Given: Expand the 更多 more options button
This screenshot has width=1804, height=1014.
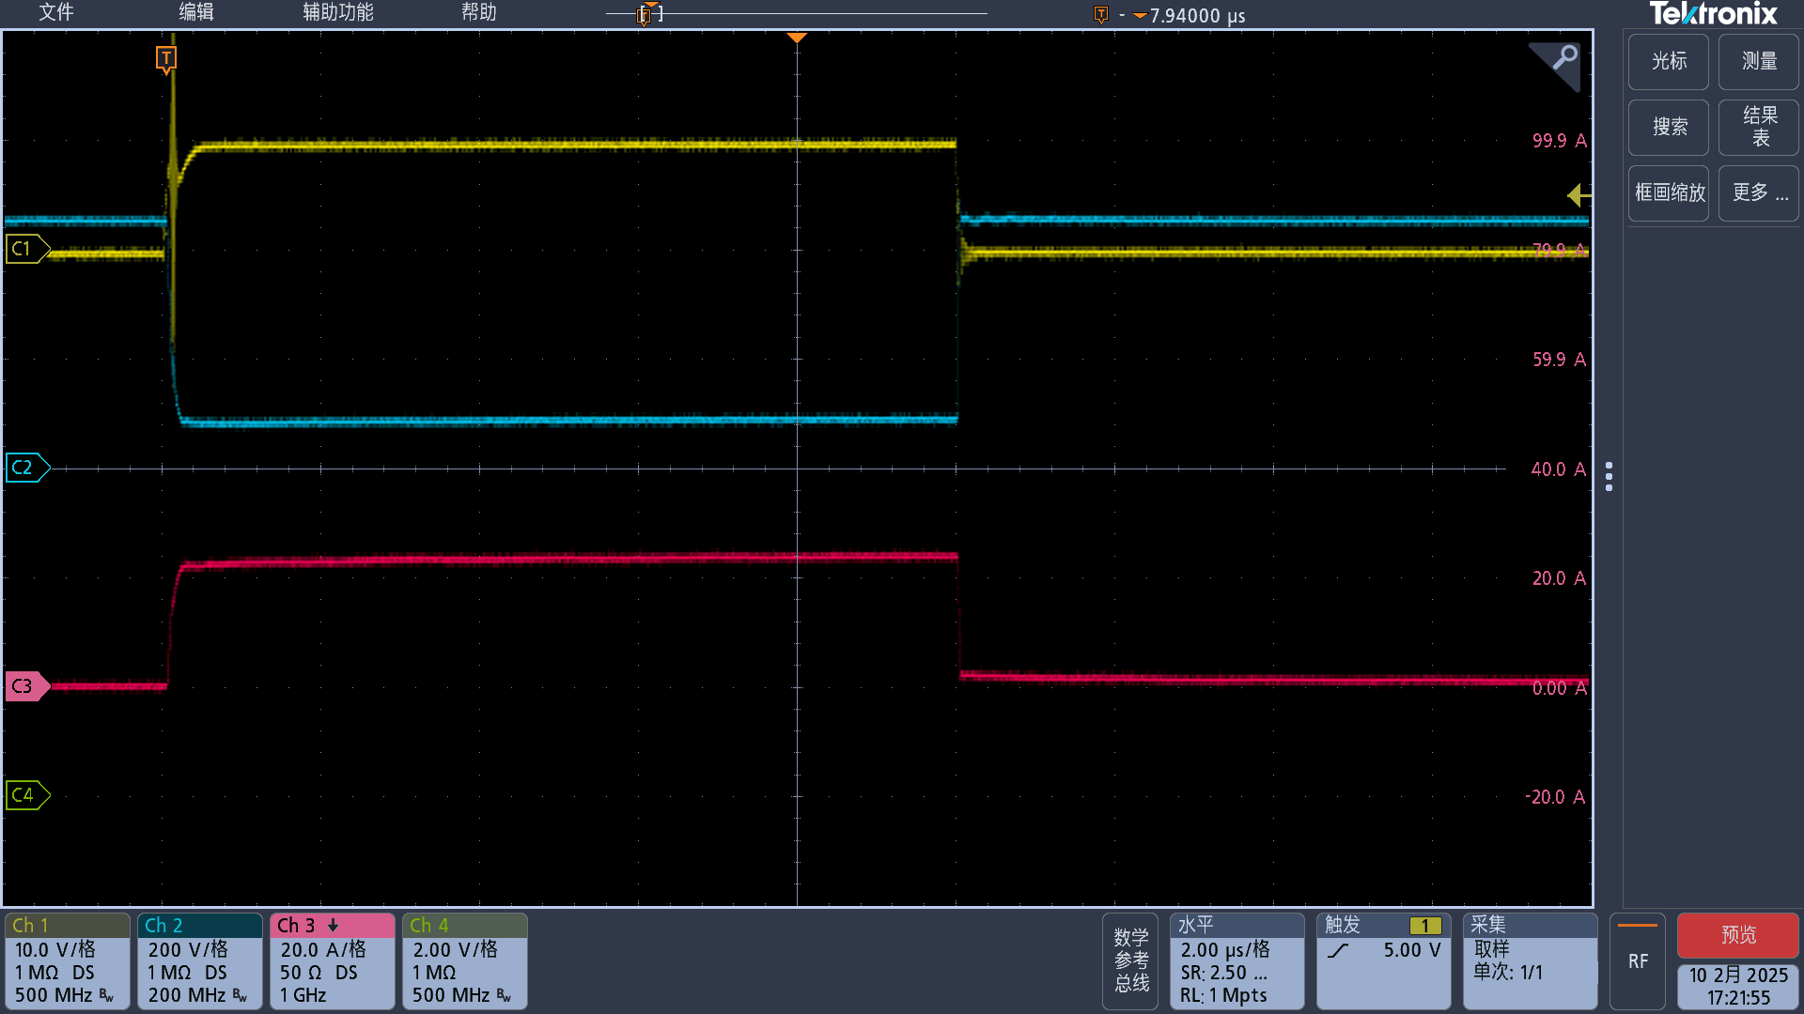Looking at the screenshot, I should (x=1758, y=193).
